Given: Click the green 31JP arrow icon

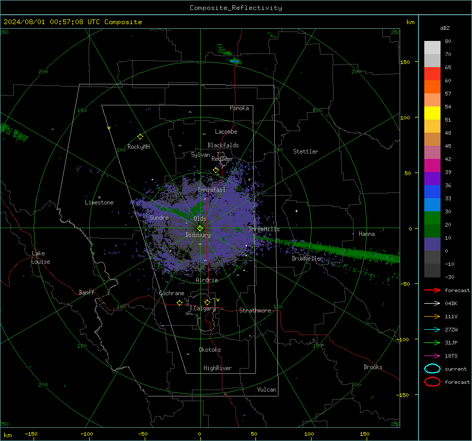Looking at the screenshot, I should [x=432, y=342].
